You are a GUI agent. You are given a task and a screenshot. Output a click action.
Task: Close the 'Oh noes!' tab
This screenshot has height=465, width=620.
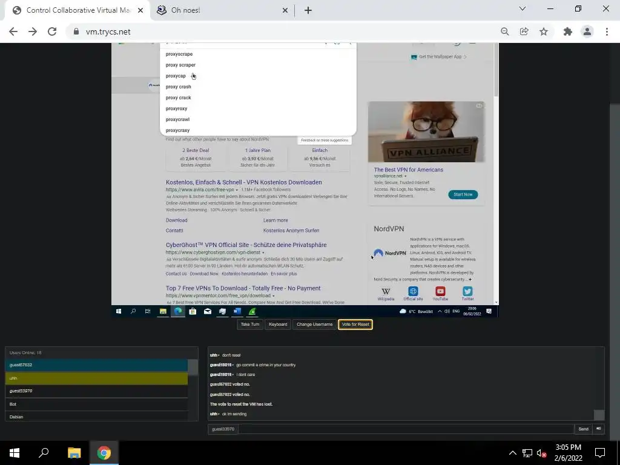(x=285, y=10)
